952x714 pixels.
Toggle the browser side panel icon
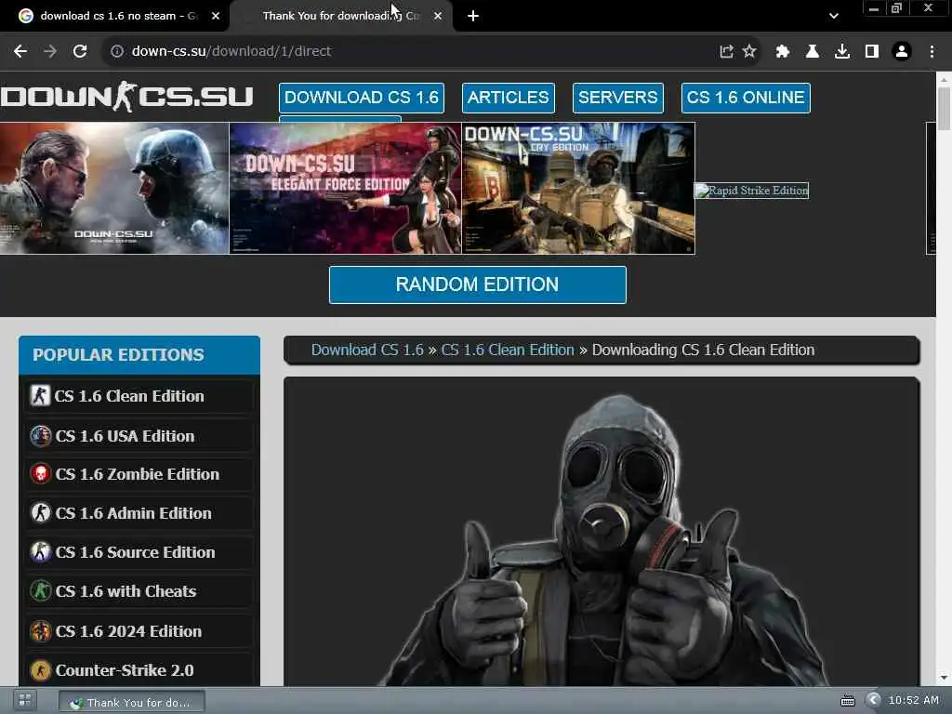[x=872, y=51]
